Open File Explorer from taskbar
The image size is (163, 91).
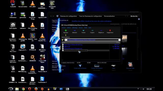pos(17,89)
